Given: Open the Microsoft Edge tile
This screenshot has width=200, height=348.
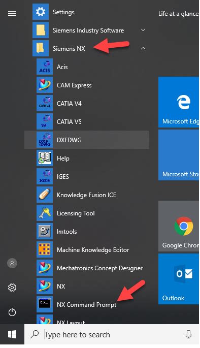Looking at the screenshot, I should click(x=179, y=102).
